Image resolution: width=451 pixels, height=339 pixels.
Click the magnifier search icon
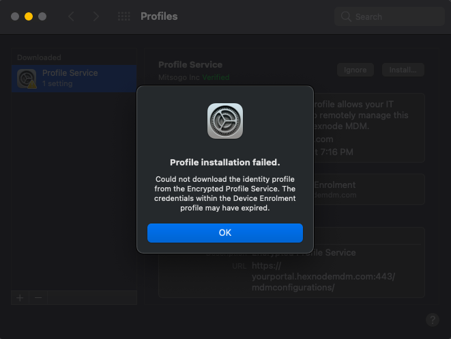[346, 16]
